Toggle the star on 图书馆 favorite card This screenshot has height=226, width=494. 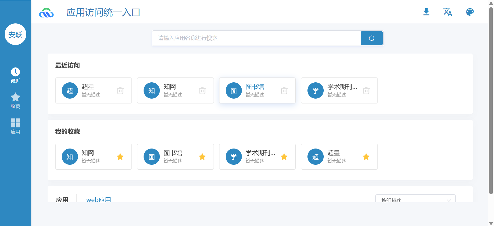(202, 157)
